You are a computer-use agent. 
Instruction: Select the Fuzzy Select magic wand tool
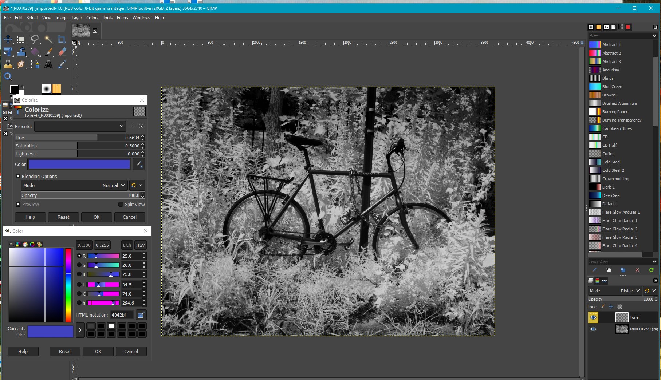tap(48, 39)
